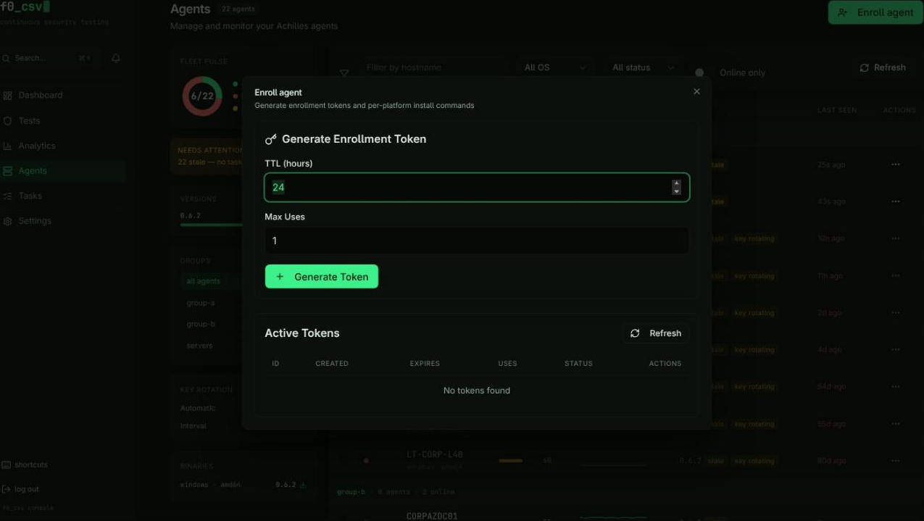The image size is (924, 521).
Task: Click the CREATED column header
Action: (x=332, y=364)
